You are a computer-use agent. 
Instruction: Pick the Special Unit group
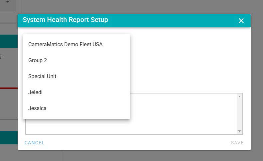click(42, 76)
